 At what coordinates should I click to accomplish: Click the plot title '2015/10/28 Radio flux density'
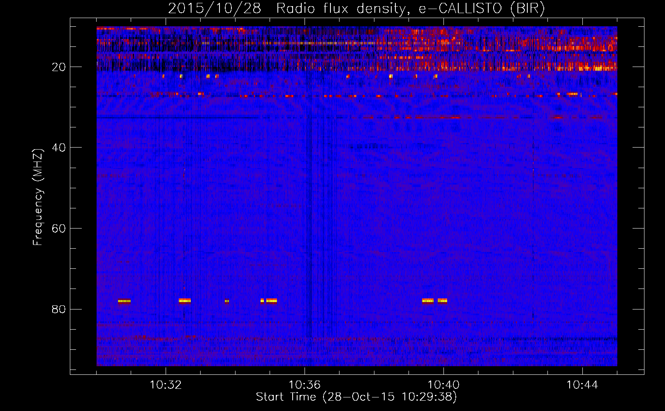[356, 9]
